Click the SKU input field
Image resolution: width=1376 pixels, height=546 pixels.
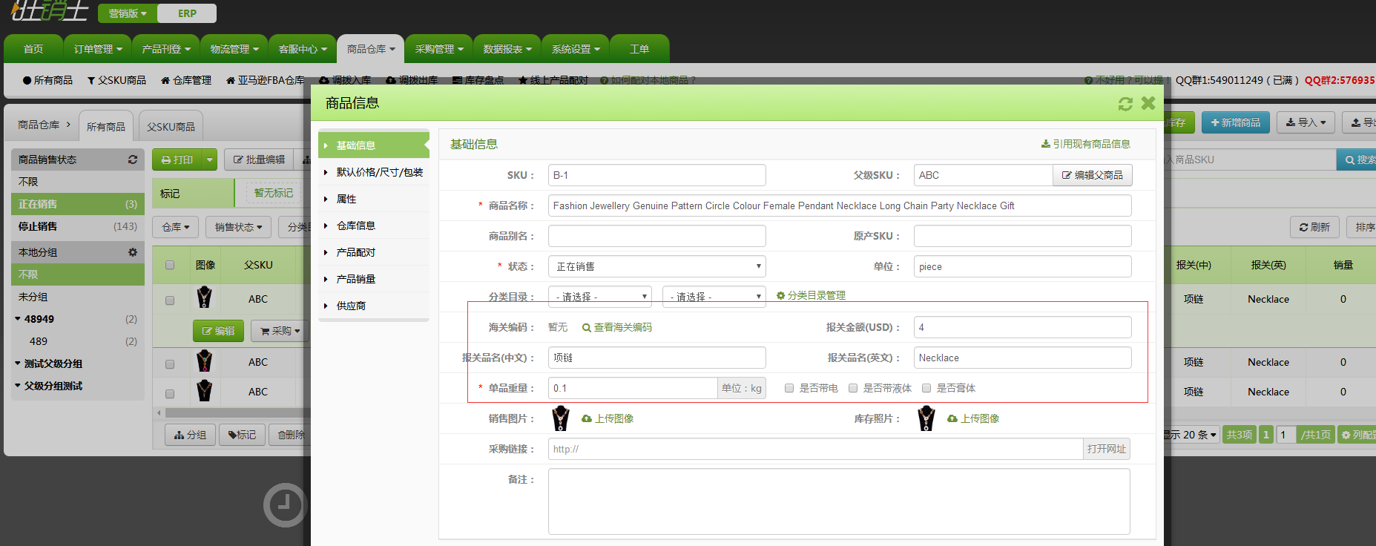point(657,175)
